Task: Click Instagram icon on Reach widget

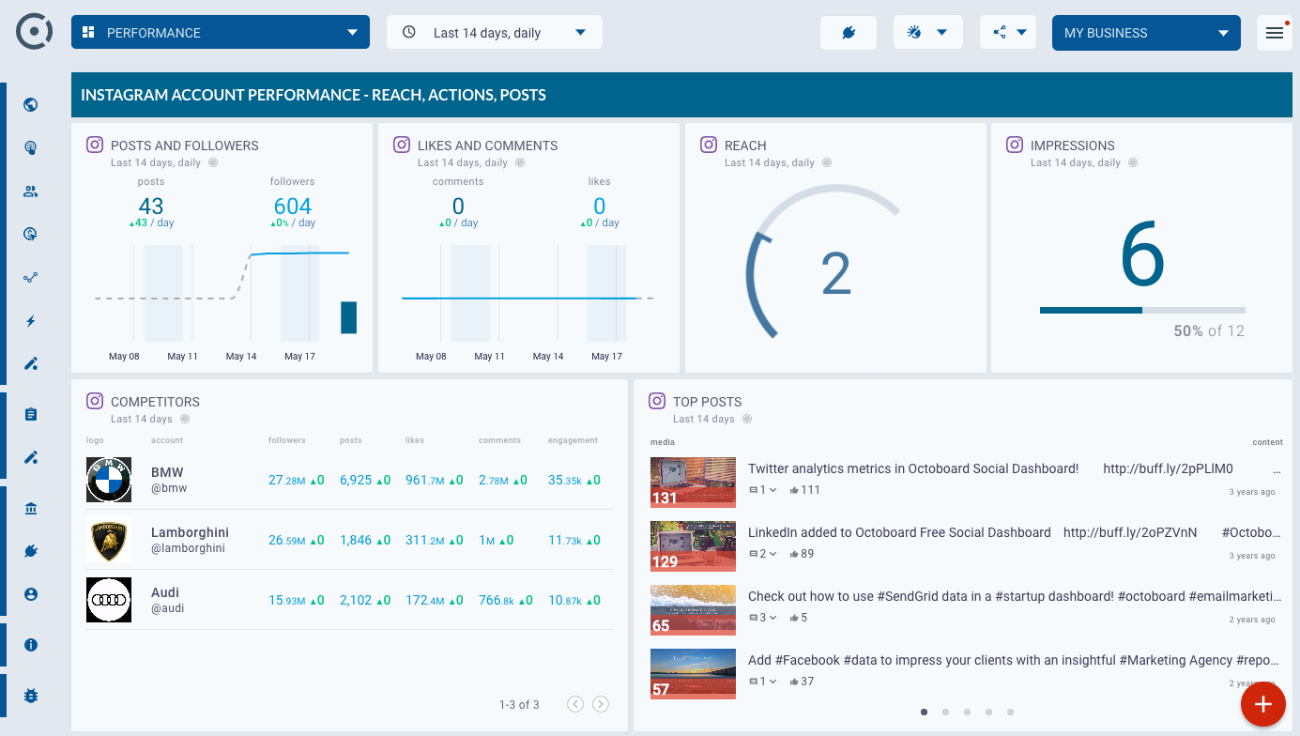Action: [709, 145]
